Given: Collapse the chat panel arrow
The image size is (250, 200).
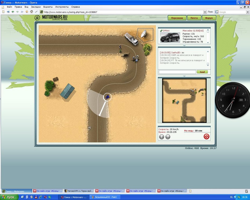Looking at the screenshot, I should pyautogui.click(x=184, y=76).
